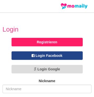Click the empty header area left of the logo
The height and width of the screenshot is (97, 94).
point(30,6)
